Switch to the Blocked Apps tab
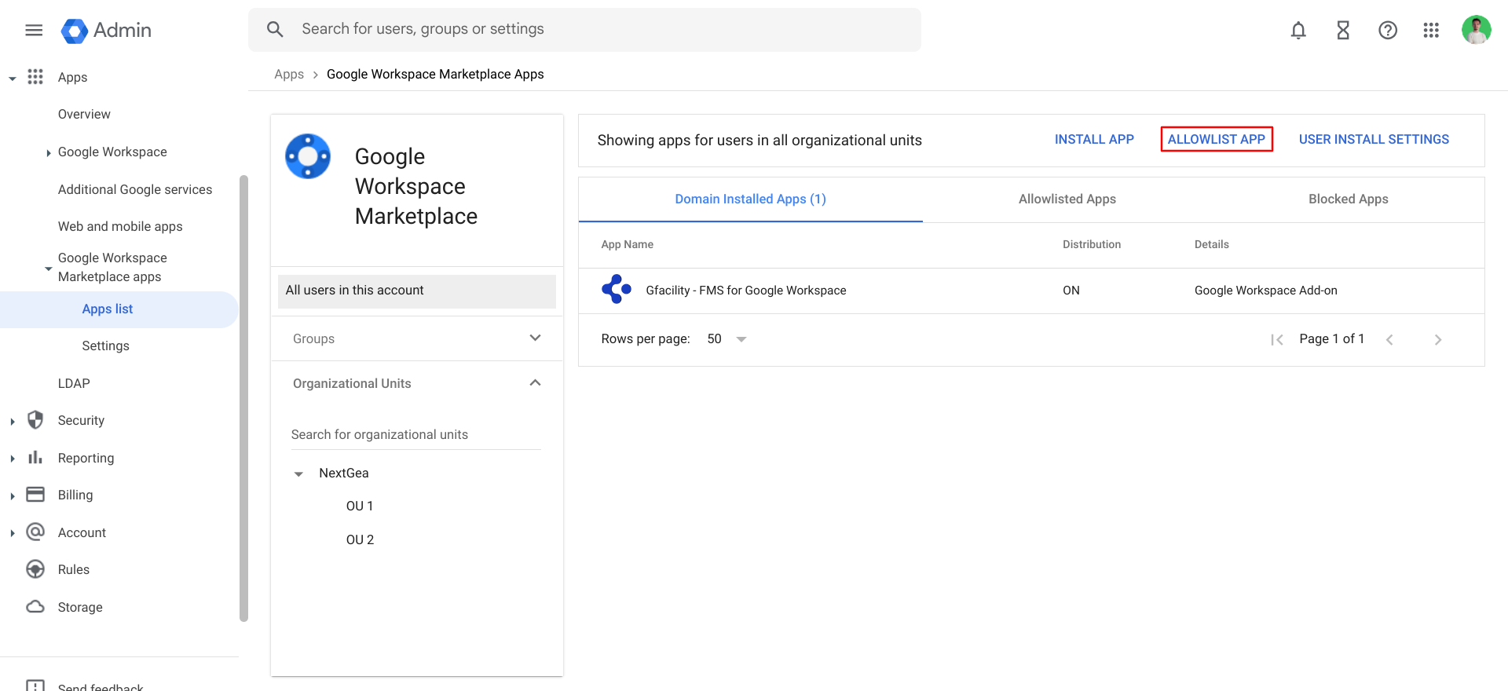1508x691 pixels. click(1348, 199)
